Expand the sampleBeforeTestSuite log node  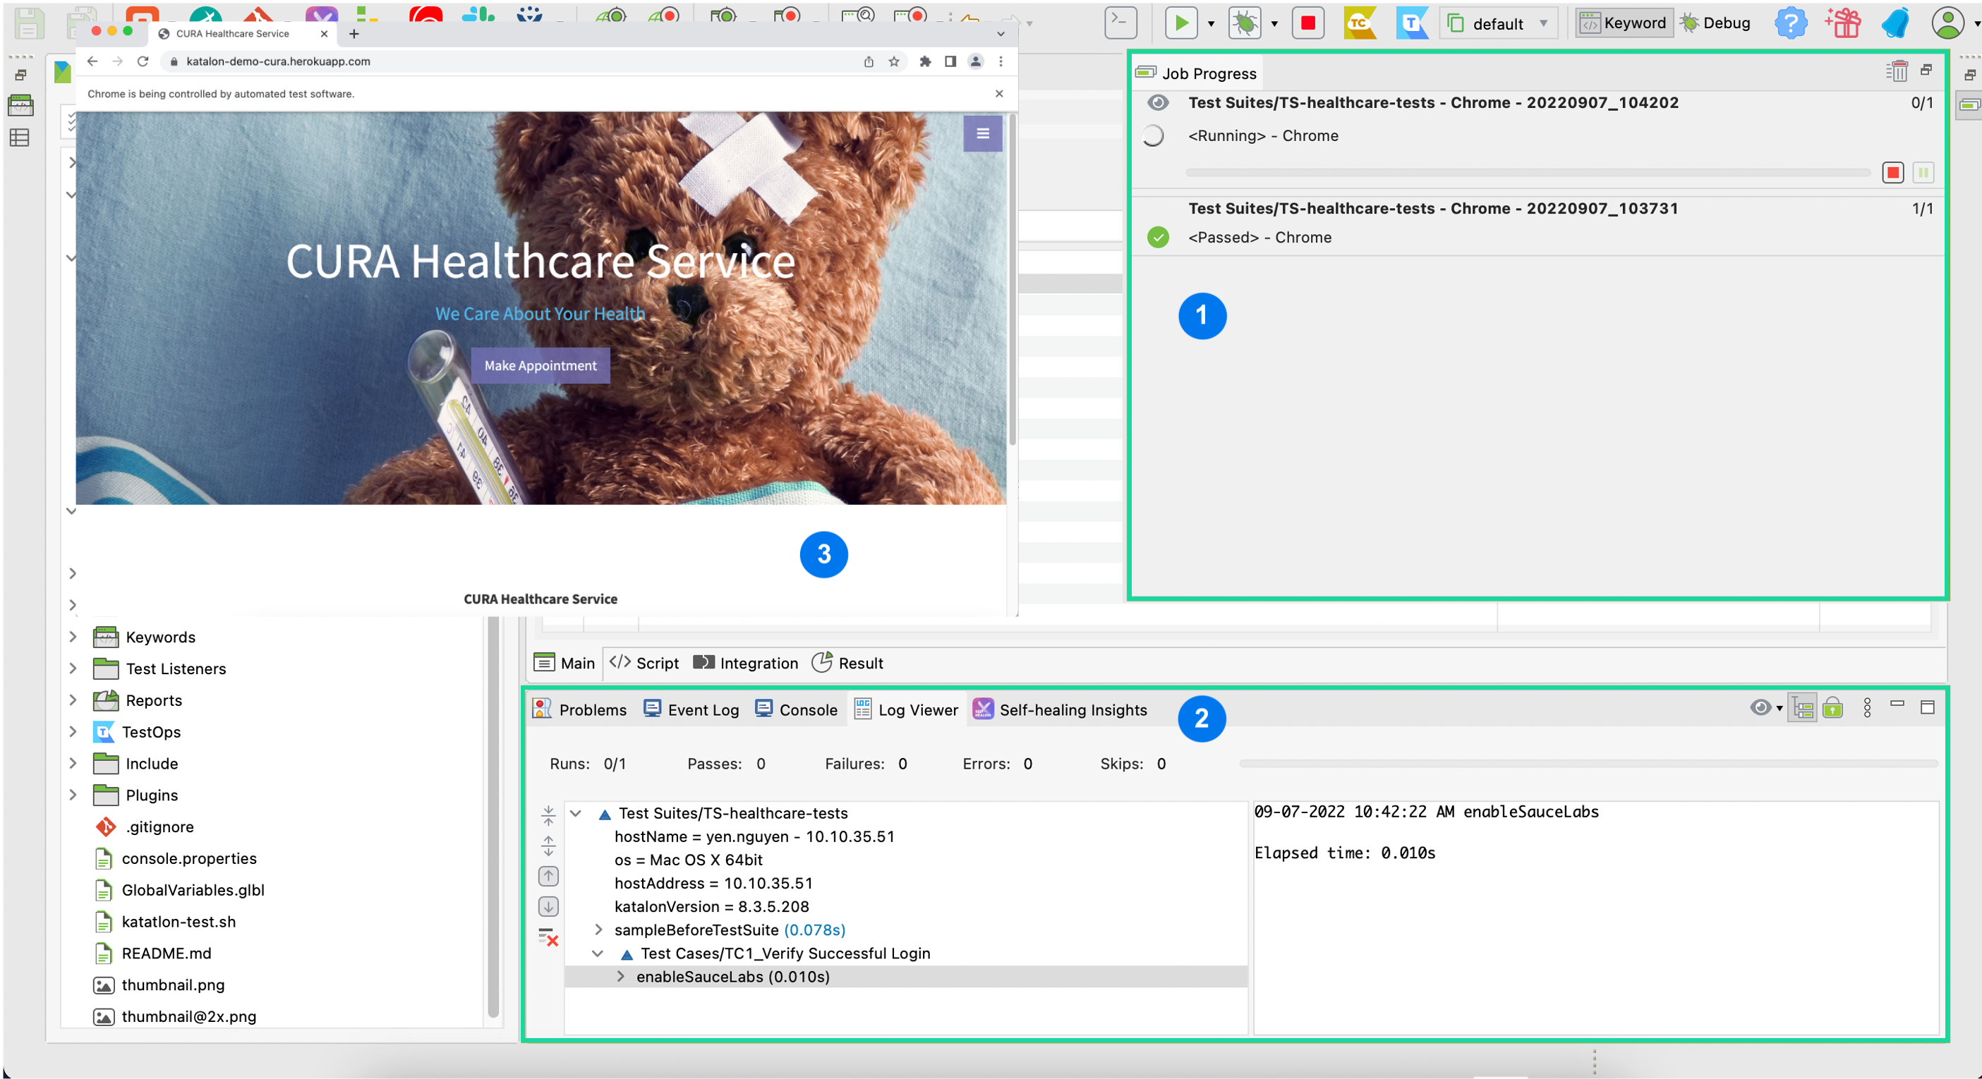(x=598, y=929)
